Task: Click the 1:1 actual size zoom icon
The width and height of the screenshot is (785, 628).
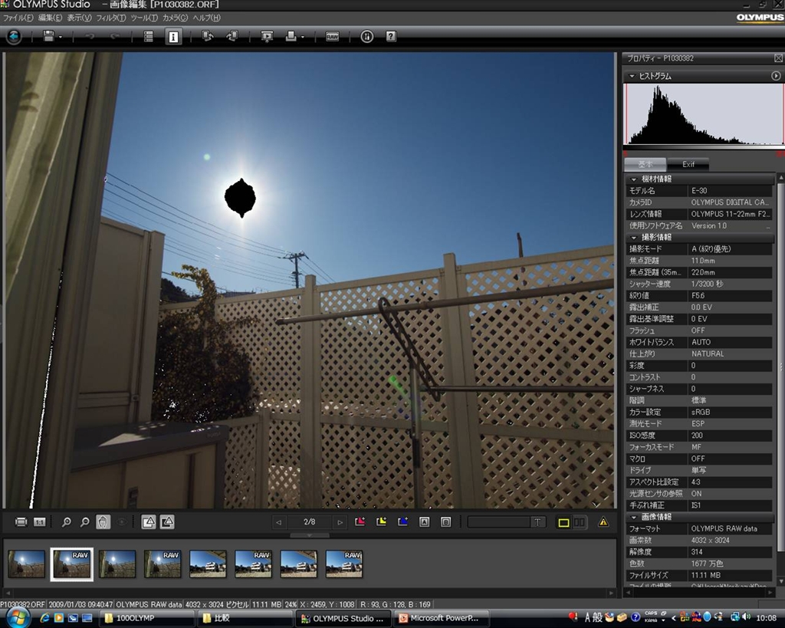Action: [39, 522]
